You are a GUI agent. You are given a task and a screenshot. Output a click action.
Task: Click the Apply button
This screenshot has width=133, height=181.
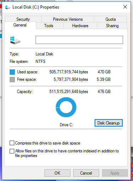click(115, 173)
